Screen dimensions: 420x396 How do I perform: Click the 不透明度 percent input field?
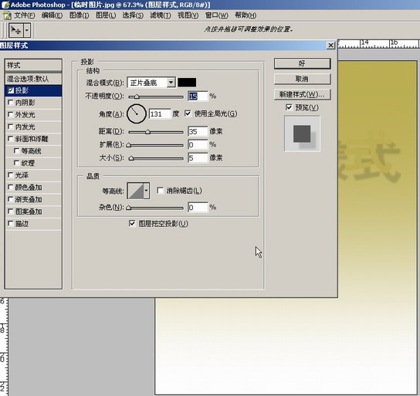(198, 96)
